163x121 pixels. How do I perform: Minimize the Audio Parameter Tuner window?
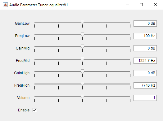[127, 5]
